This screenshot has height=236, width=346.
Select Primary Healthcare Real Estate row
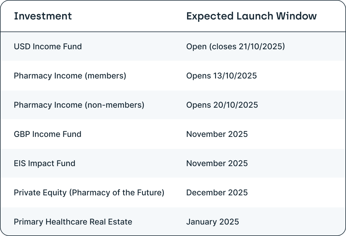click(x=73, y=222)
